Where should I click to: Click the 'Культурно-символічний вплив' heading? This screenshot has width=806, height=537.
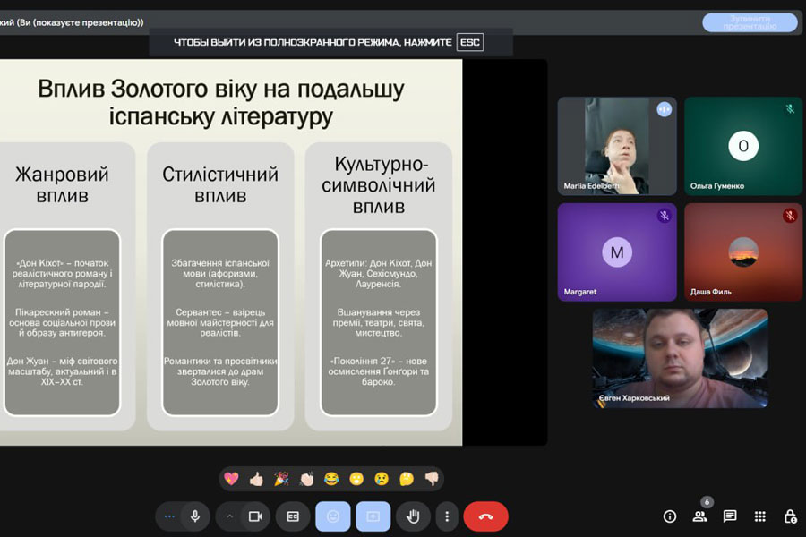(x=379, y=185)
